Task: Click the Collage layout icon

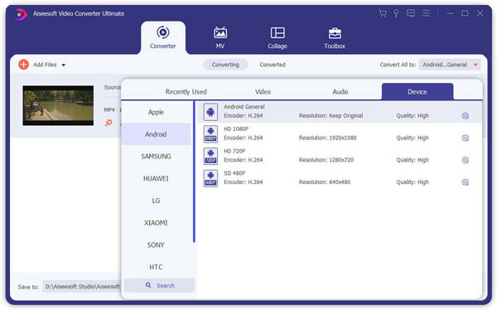Action: (x=277, y=32)
